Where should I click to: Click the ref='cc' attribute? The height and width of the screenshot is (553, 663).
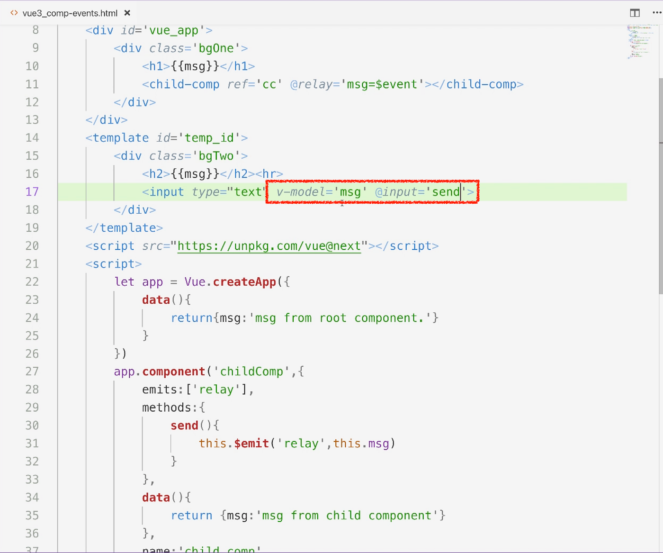coord(255,84)
